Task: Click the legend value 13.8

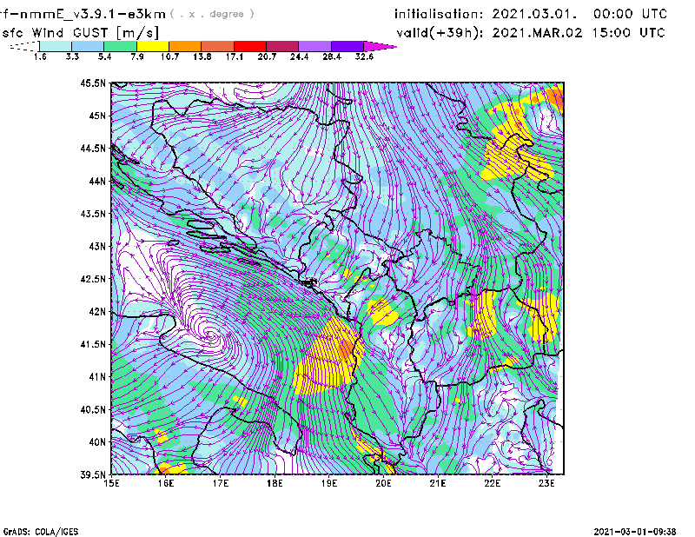Action: click(x=202, y=56)
